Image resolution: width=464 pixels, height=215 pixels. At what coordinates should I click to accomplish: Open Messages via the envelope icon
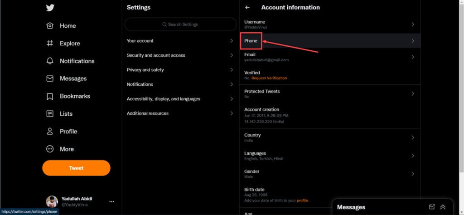[50, 78]
